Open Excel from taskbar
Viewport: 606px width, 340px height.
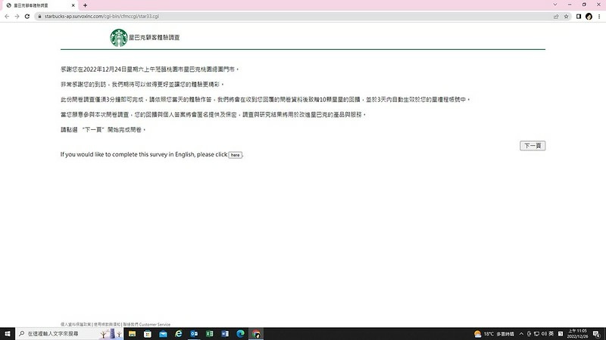[x=210, y=334]
